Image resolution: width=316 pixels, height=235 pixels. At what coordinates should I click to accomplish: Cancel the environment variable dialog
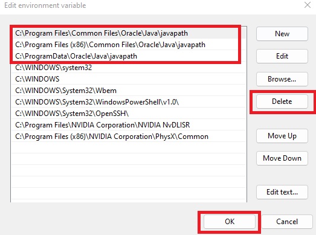(x=287, y=222)
